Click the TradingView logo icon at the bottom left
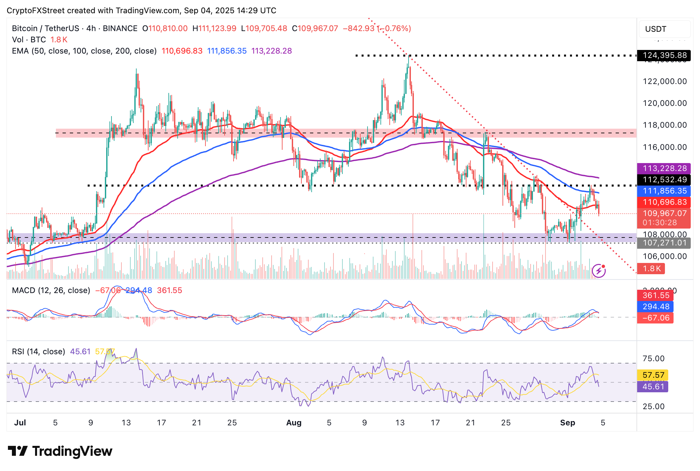This screenshot has width=700, height=471. pos(18,451)
